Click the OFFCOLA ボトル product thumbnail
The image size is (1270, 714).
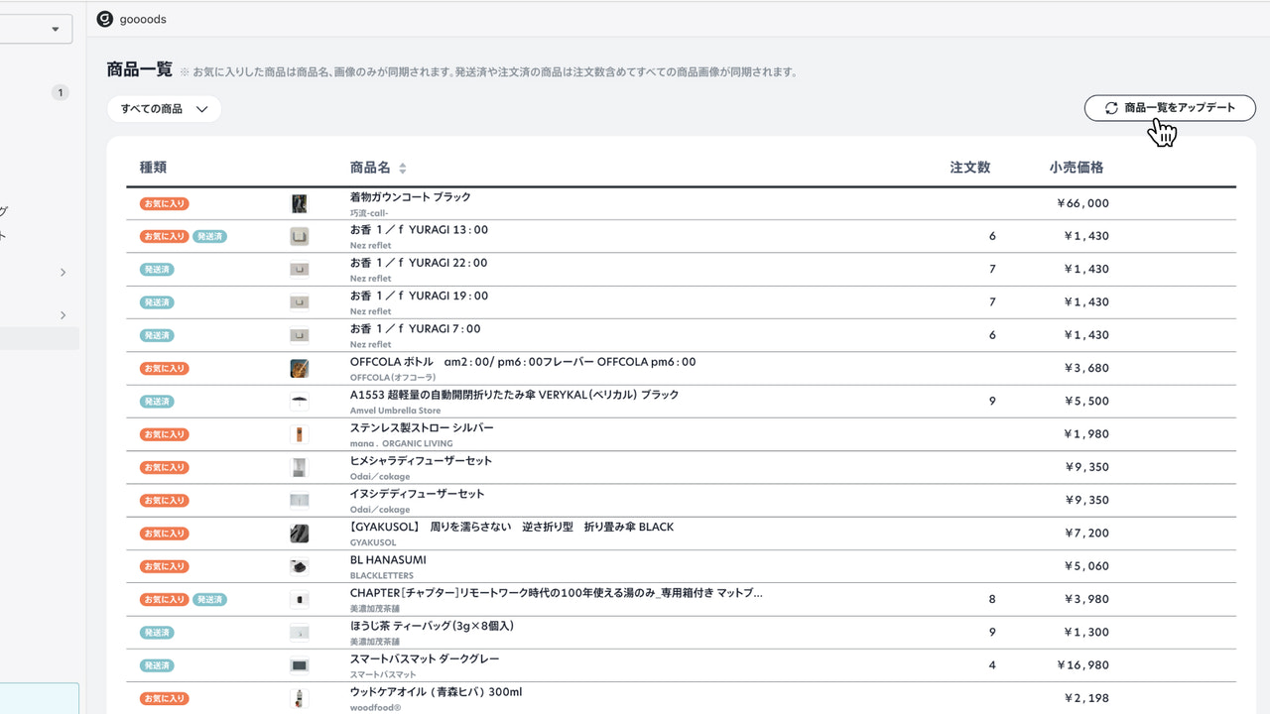(299, 368)
